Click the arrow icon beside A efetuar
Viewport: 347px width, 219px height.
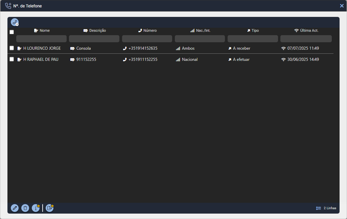pos(230,59)
